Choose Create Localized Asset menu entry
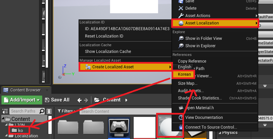The width and height of the screenshot is (273, 139). [113, 67]
